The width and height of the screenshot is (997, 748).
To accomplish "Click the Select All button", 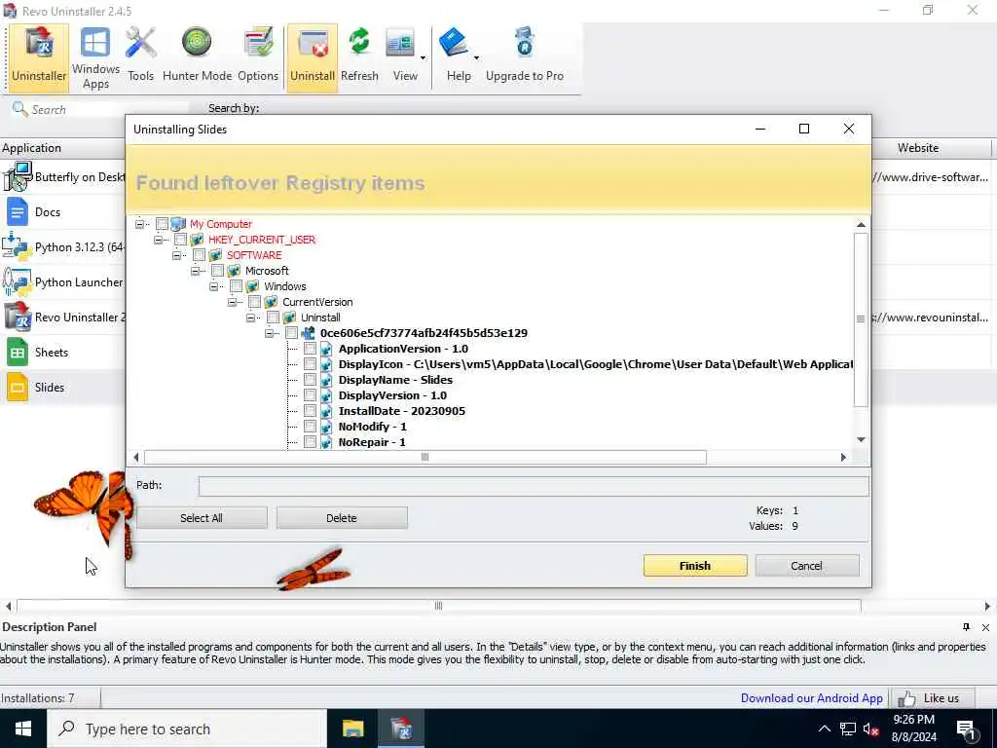I will point(202,518).
